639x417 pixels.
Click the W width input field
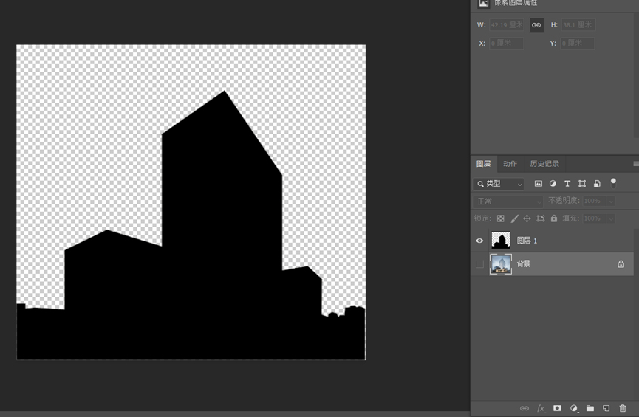click(507, 25)
